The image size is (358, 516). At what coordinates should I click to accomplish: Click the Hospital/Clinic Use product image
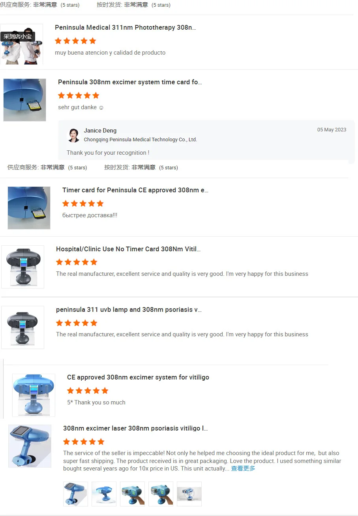[22, 267]
